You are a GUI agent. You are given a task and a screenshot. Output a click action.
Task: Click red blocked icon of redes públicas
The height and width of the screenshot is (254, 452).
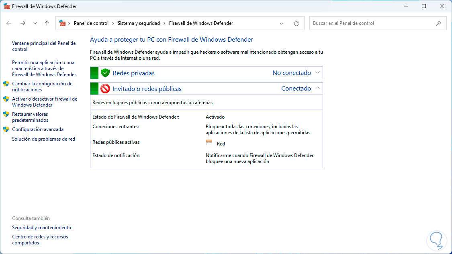point(105,89)
